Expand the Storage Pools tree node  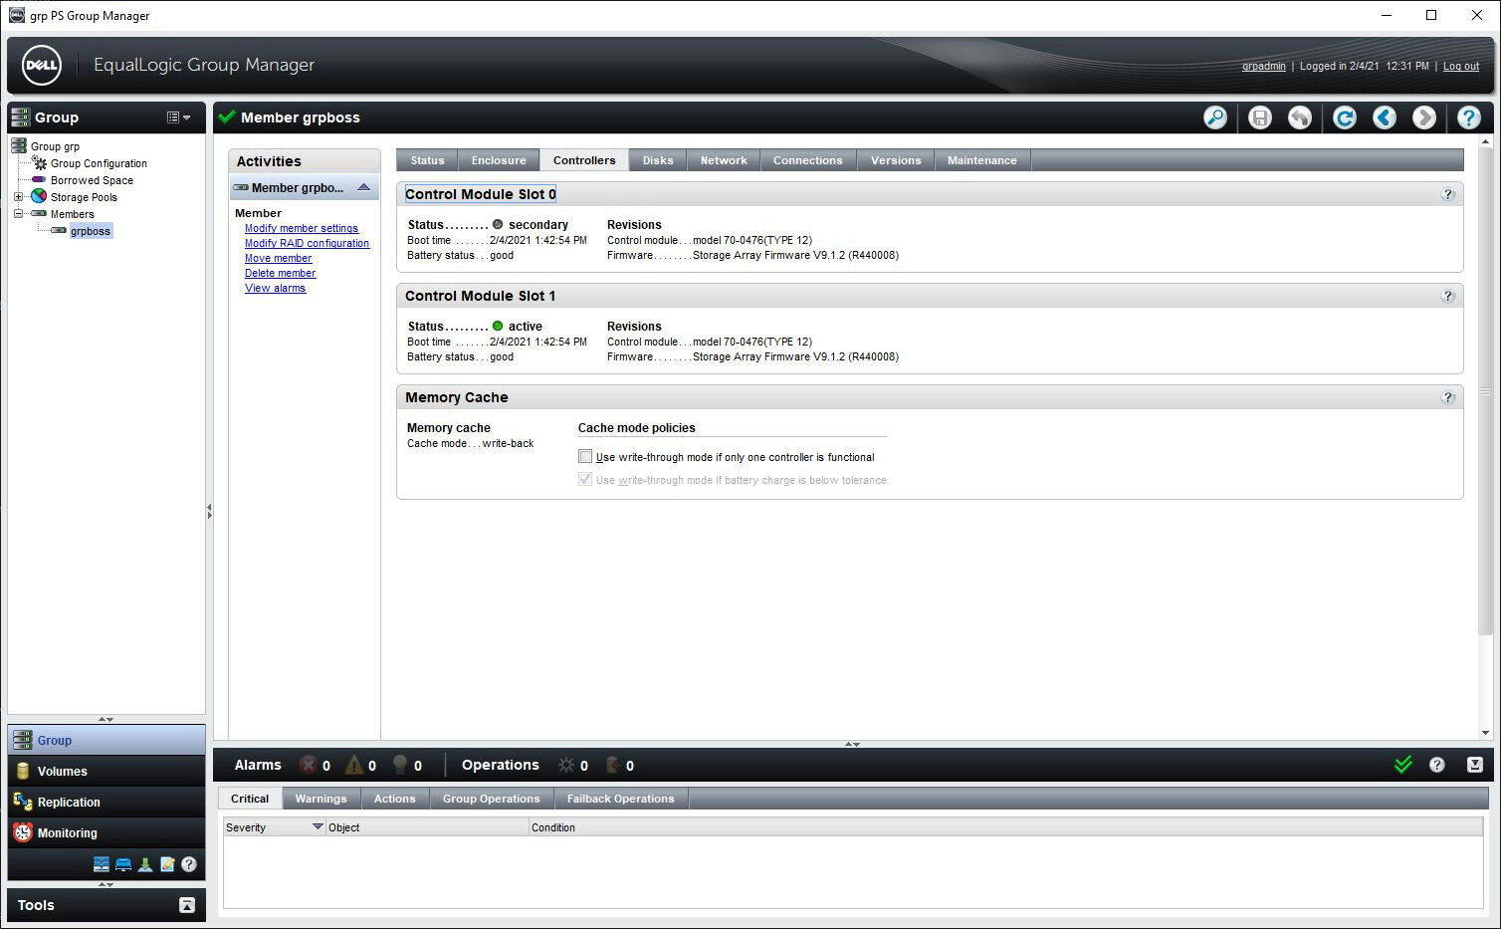18,197
